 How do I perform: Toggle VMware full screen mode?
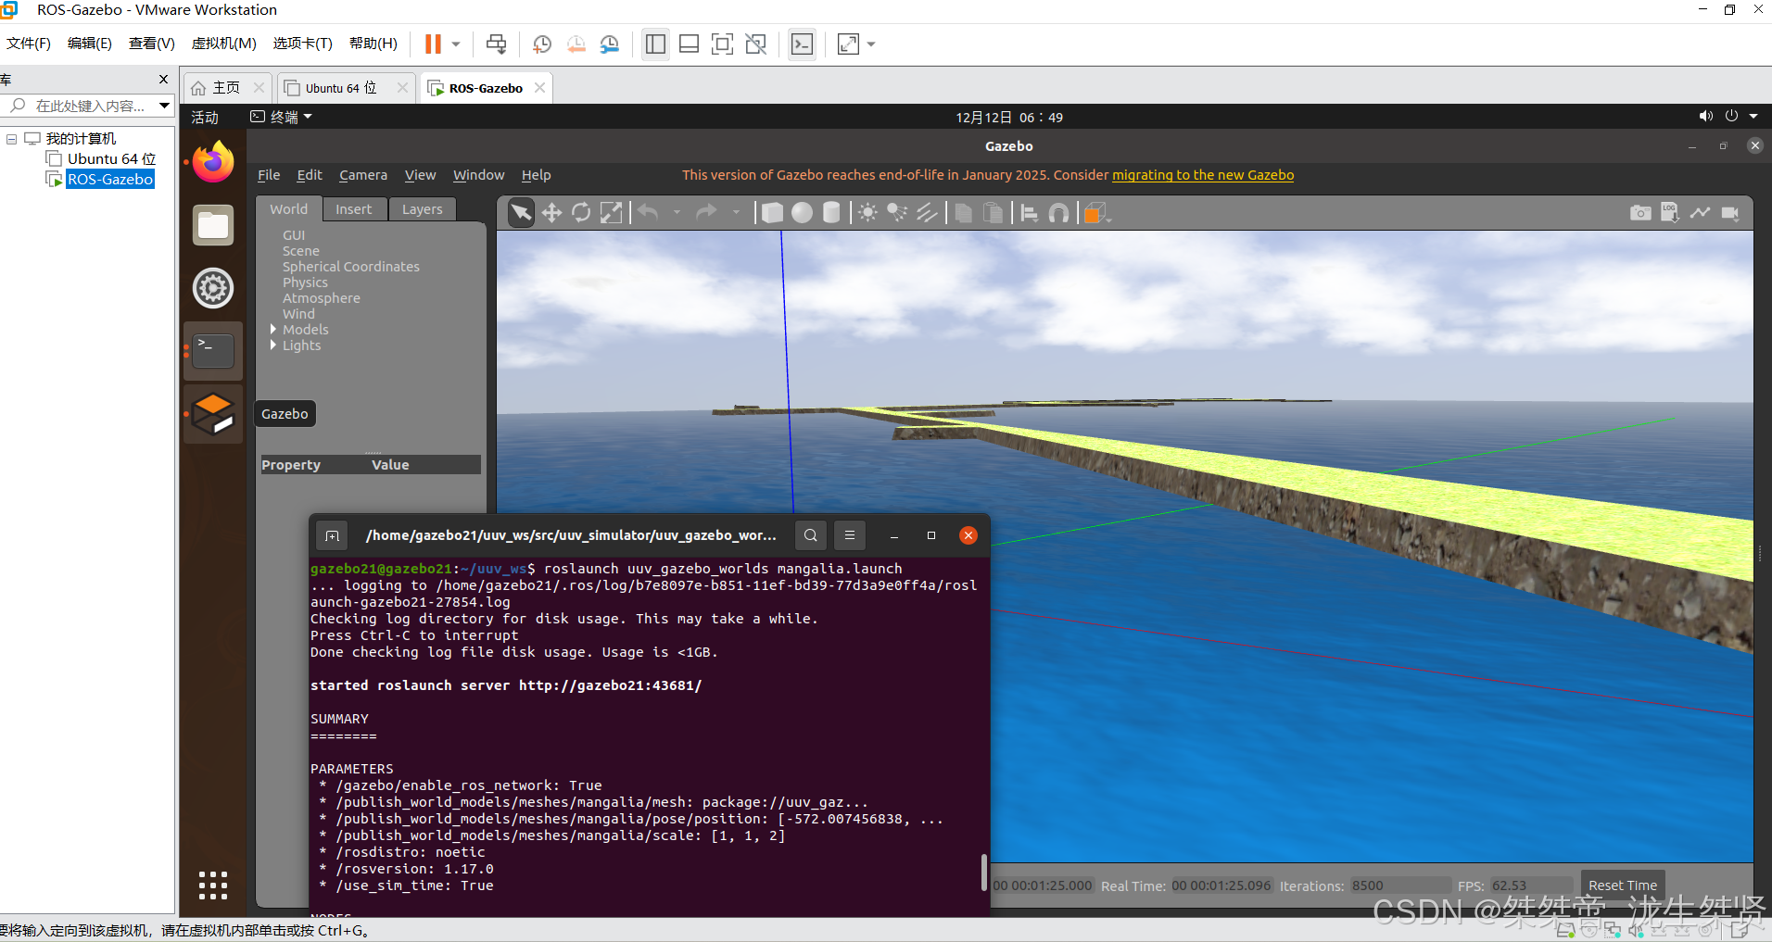[722, 44]
